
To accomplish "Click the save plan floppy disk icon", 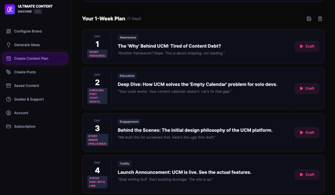I will pyautogui.click(x=309, y=19).
